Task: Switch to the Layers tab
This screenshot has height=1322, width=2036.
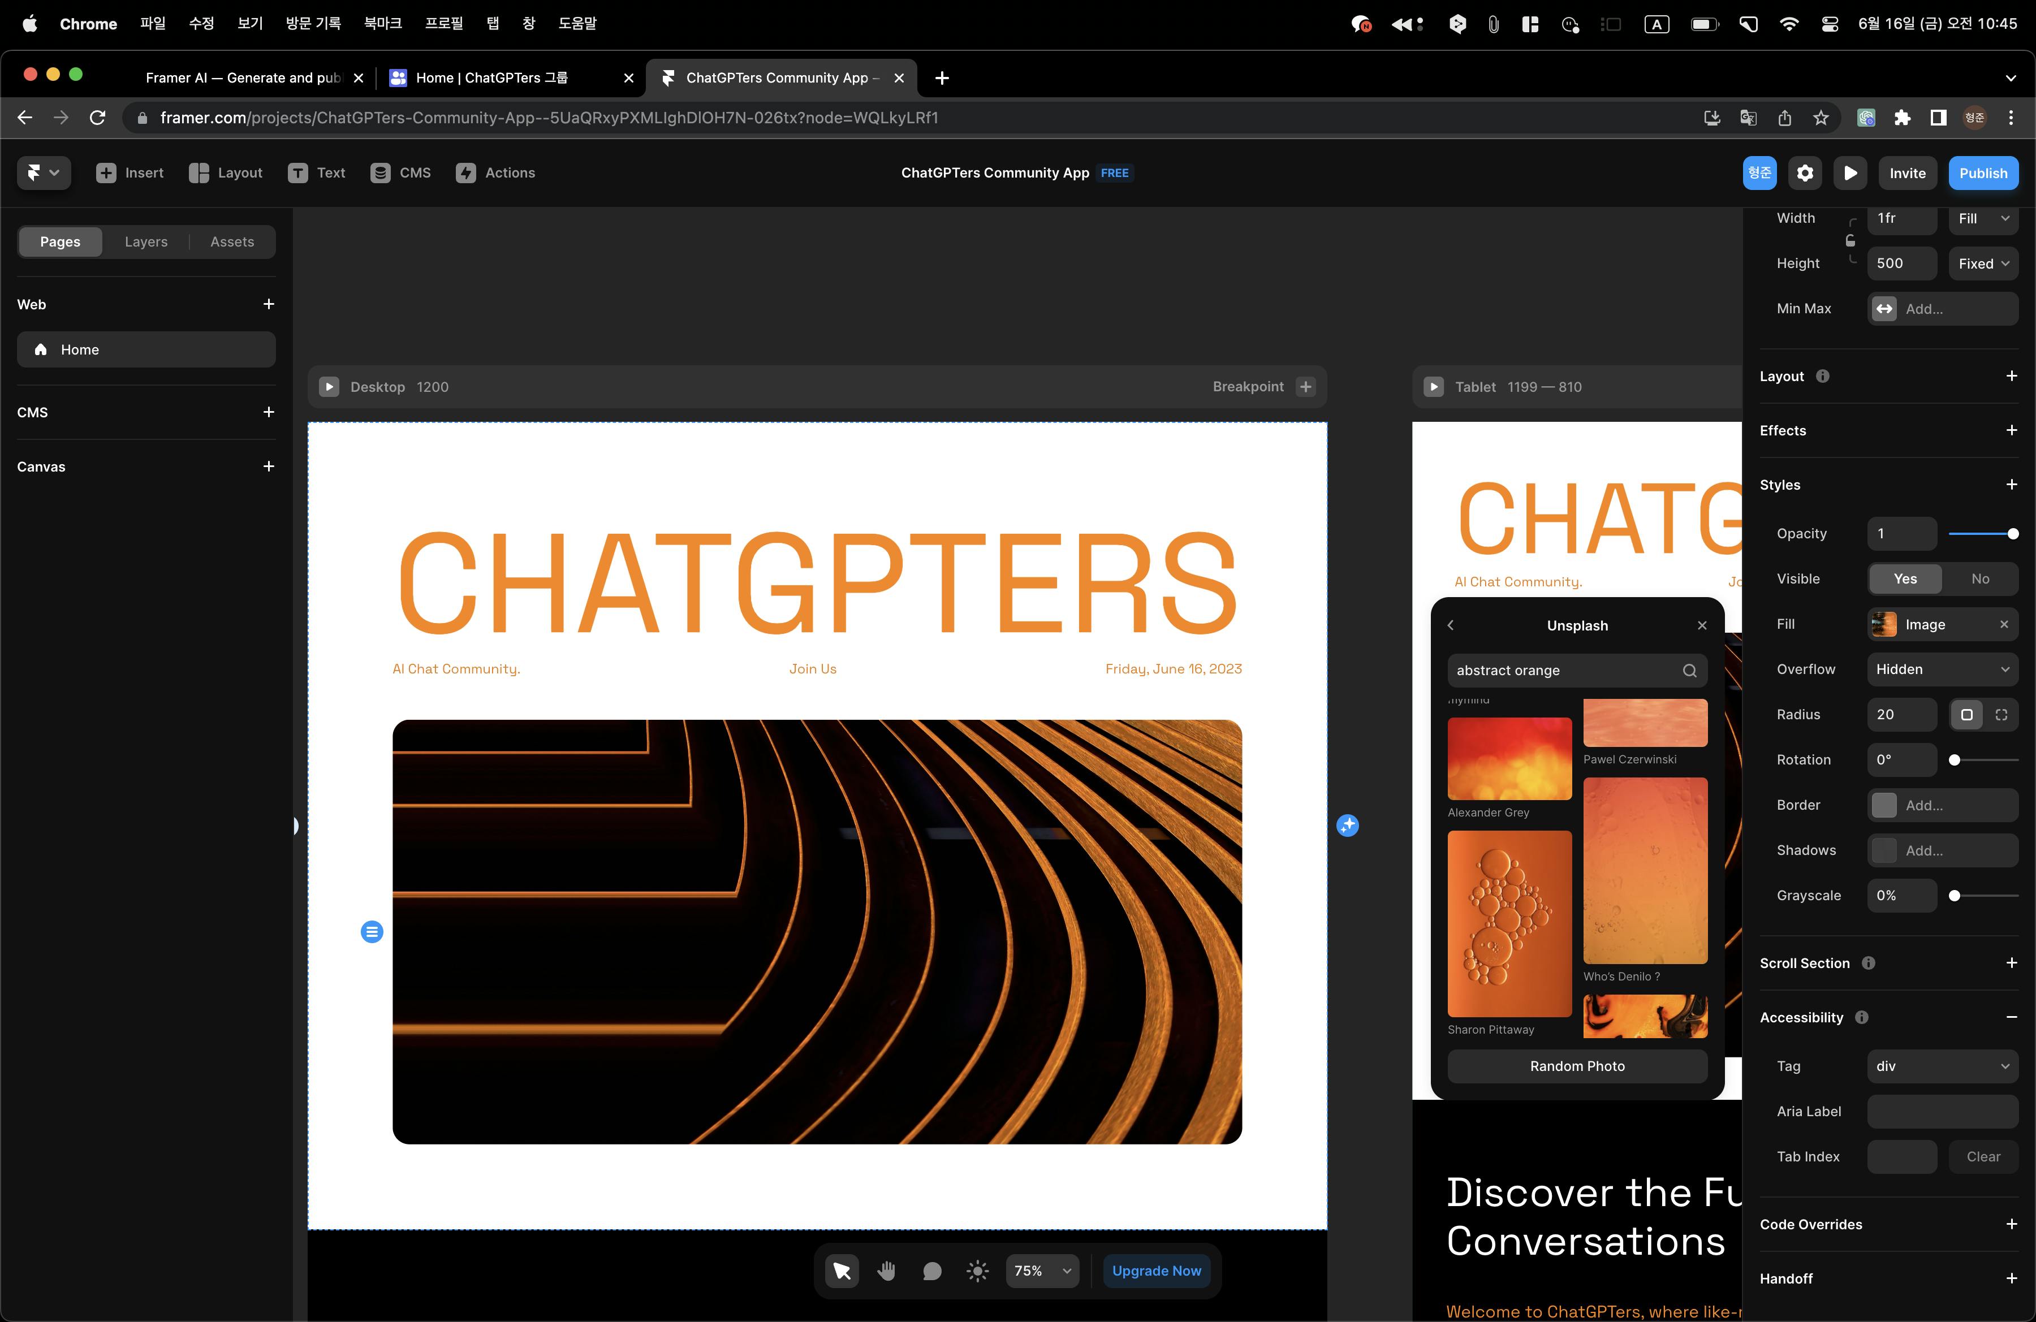Action: 146,242
